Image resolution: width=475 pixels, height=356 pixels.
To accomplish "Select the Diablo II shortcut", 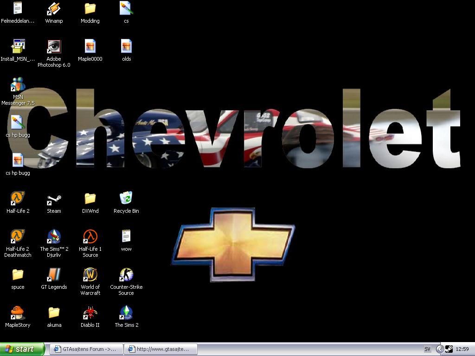I will pyautogui.click(x=90, y=312).
